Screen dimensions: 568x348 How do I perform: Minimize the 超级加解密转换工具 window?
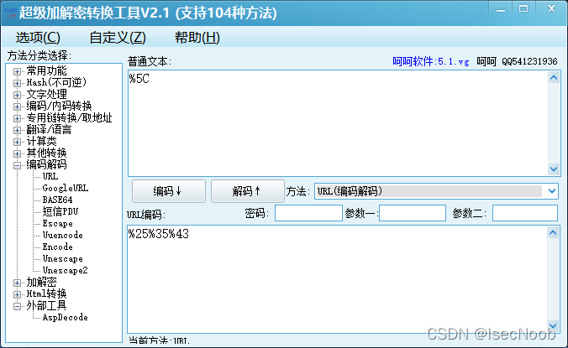click(x=501, y=10)
